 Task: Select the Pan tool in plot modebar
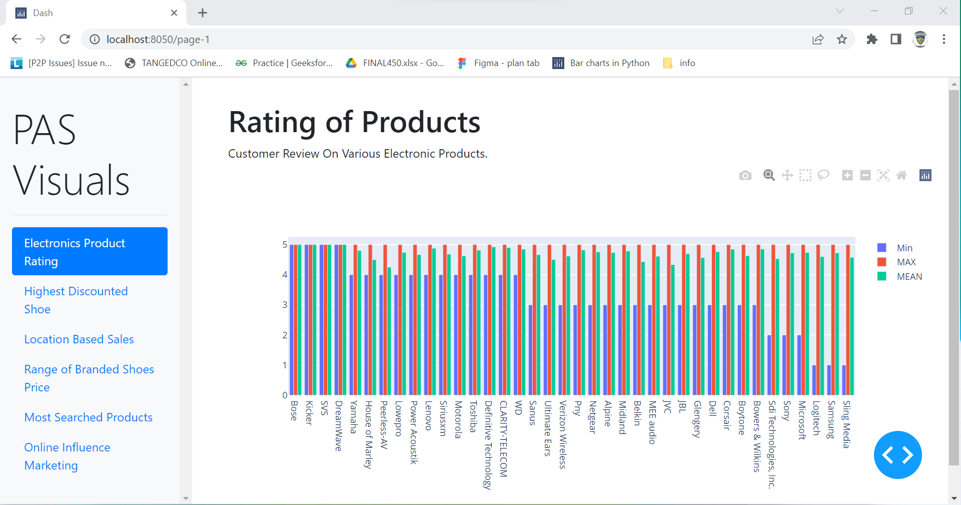[787, 175]
